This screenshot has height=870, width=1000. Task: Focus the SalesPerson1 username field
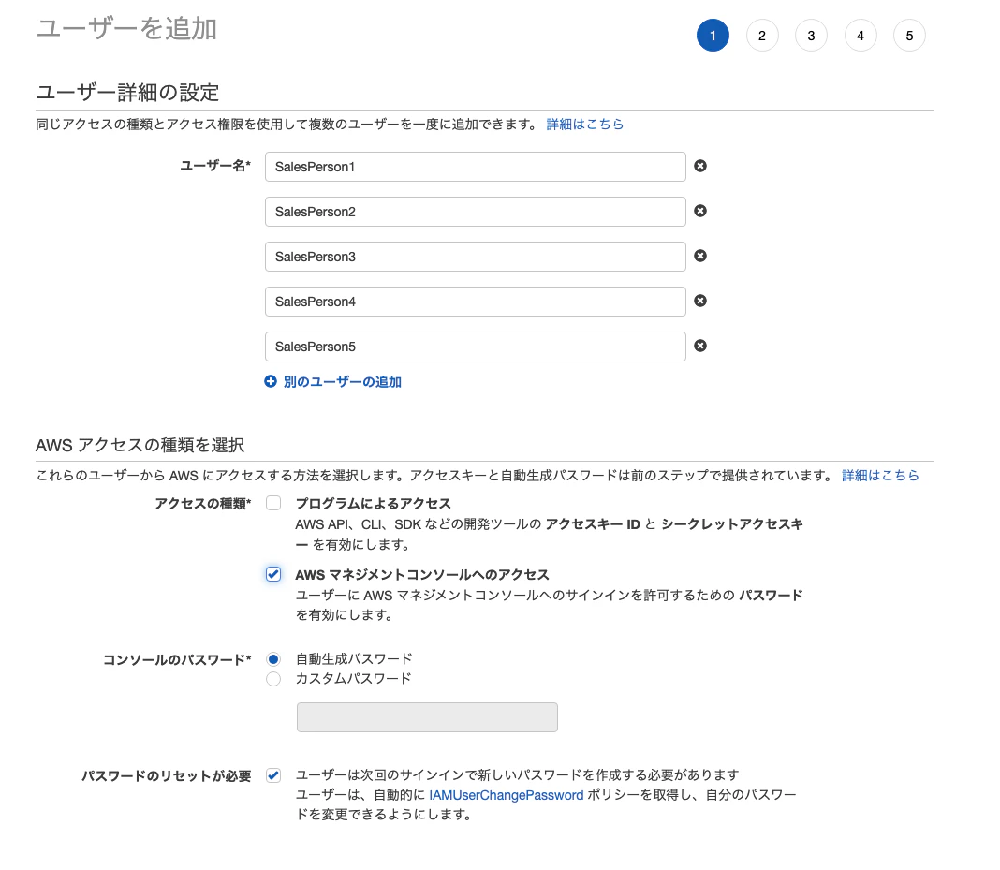pos(476,167)
